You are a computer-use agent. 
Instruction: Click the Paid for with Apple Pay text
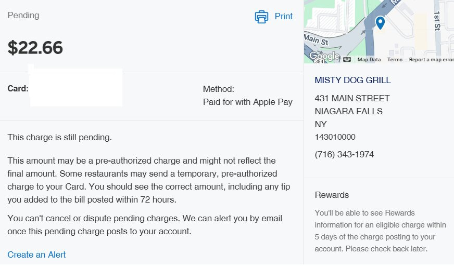pos(248,102)
